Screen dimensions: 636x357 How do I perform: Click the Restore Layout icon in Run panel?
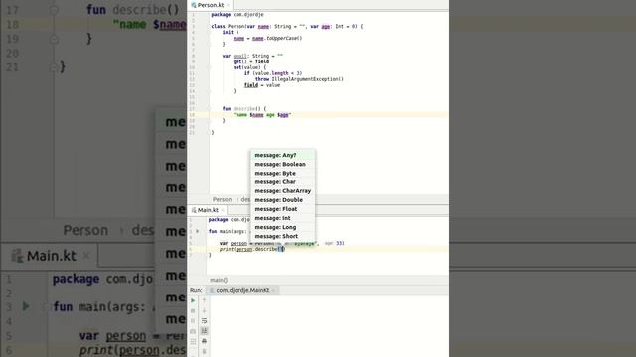click(x=193, y=341)
